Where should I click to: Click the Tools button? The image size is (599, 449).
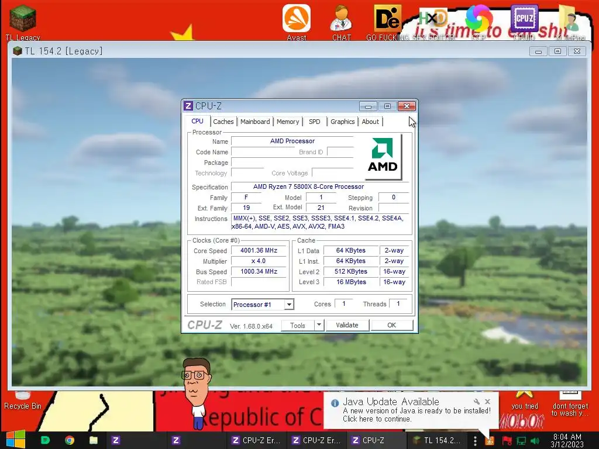[298, 325]
